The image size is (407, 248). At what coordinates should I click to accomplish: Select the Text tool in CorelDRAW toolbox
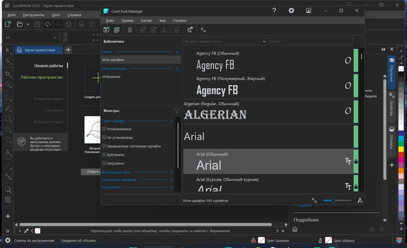(8, 153)
